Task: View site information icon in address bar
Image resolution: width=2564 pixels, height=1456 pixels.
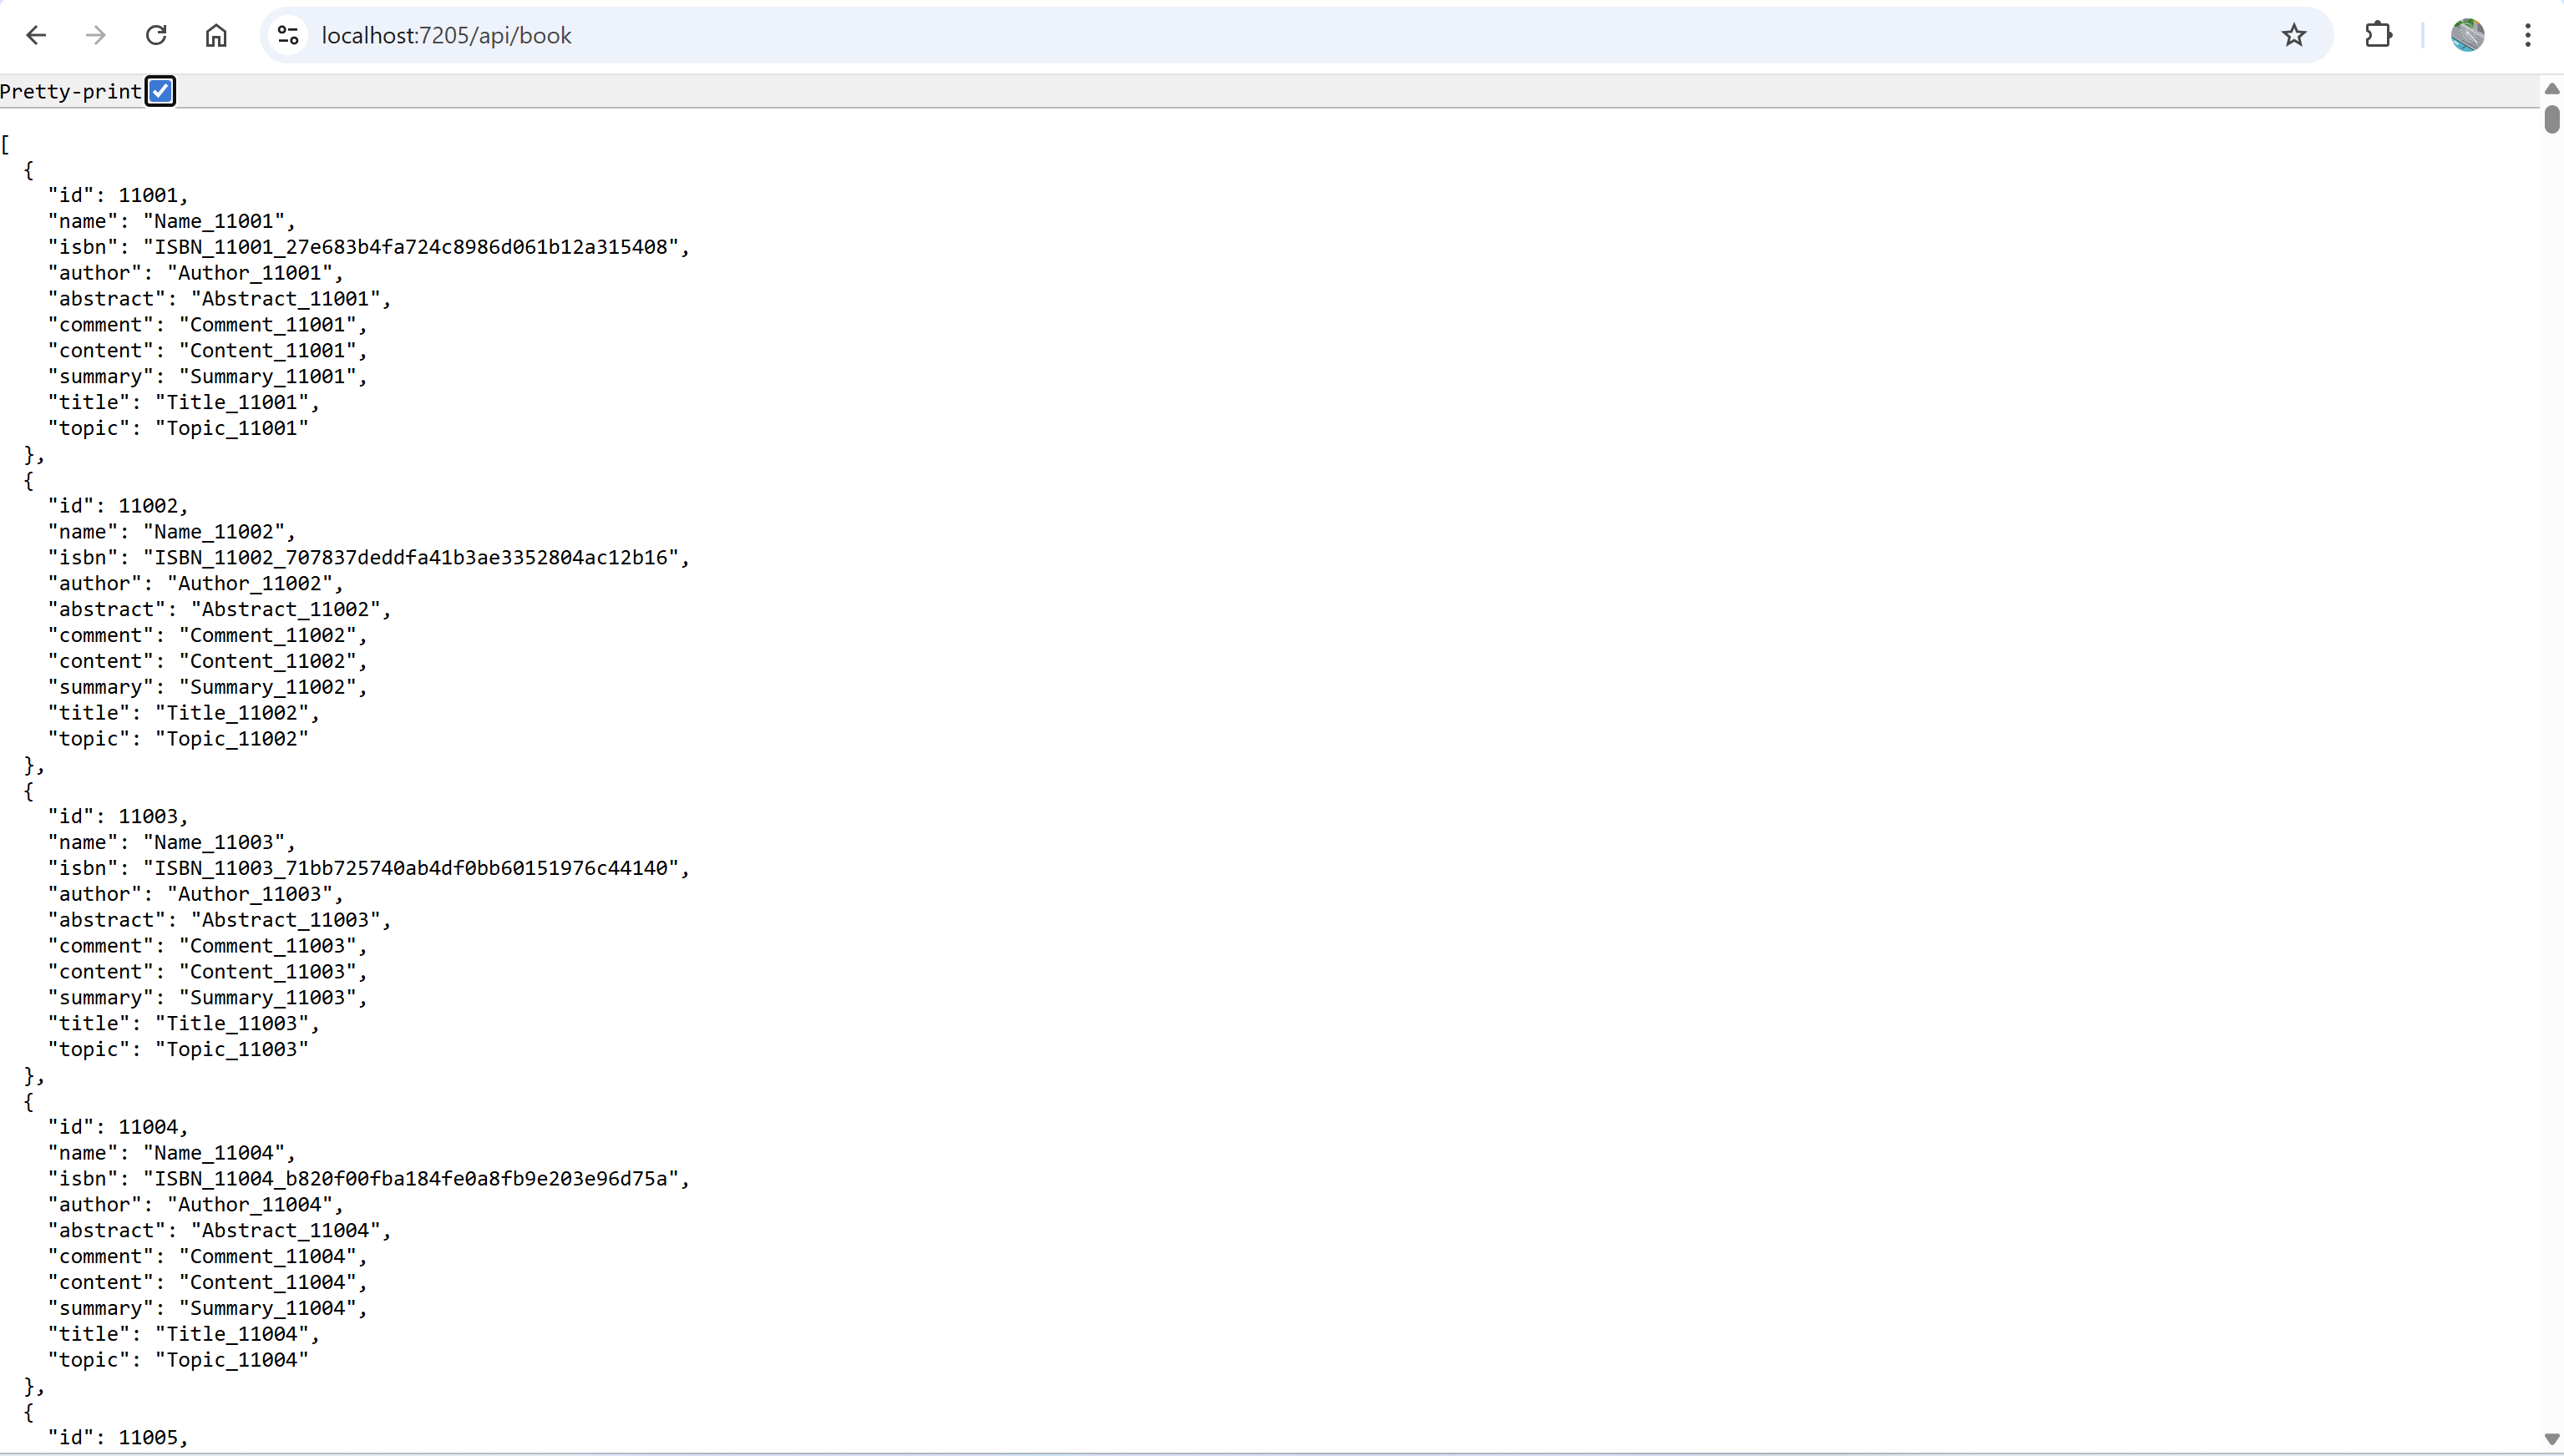Action: (x=288, y=36)
